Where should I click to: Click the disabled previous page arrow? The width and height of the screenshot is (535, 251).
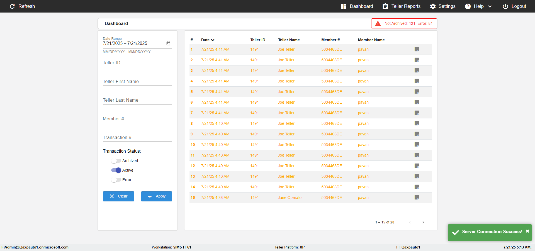[410, 222]
